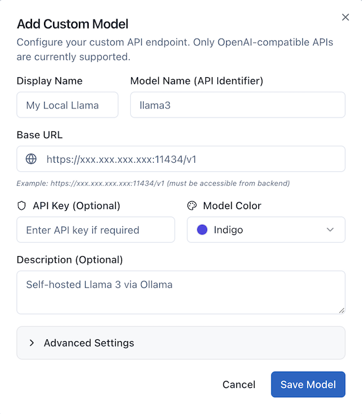Click the Model Color dropdown chevron
The width and height of the screenshot is (362, 414).
pyautogui.click(x=330, y=230)
